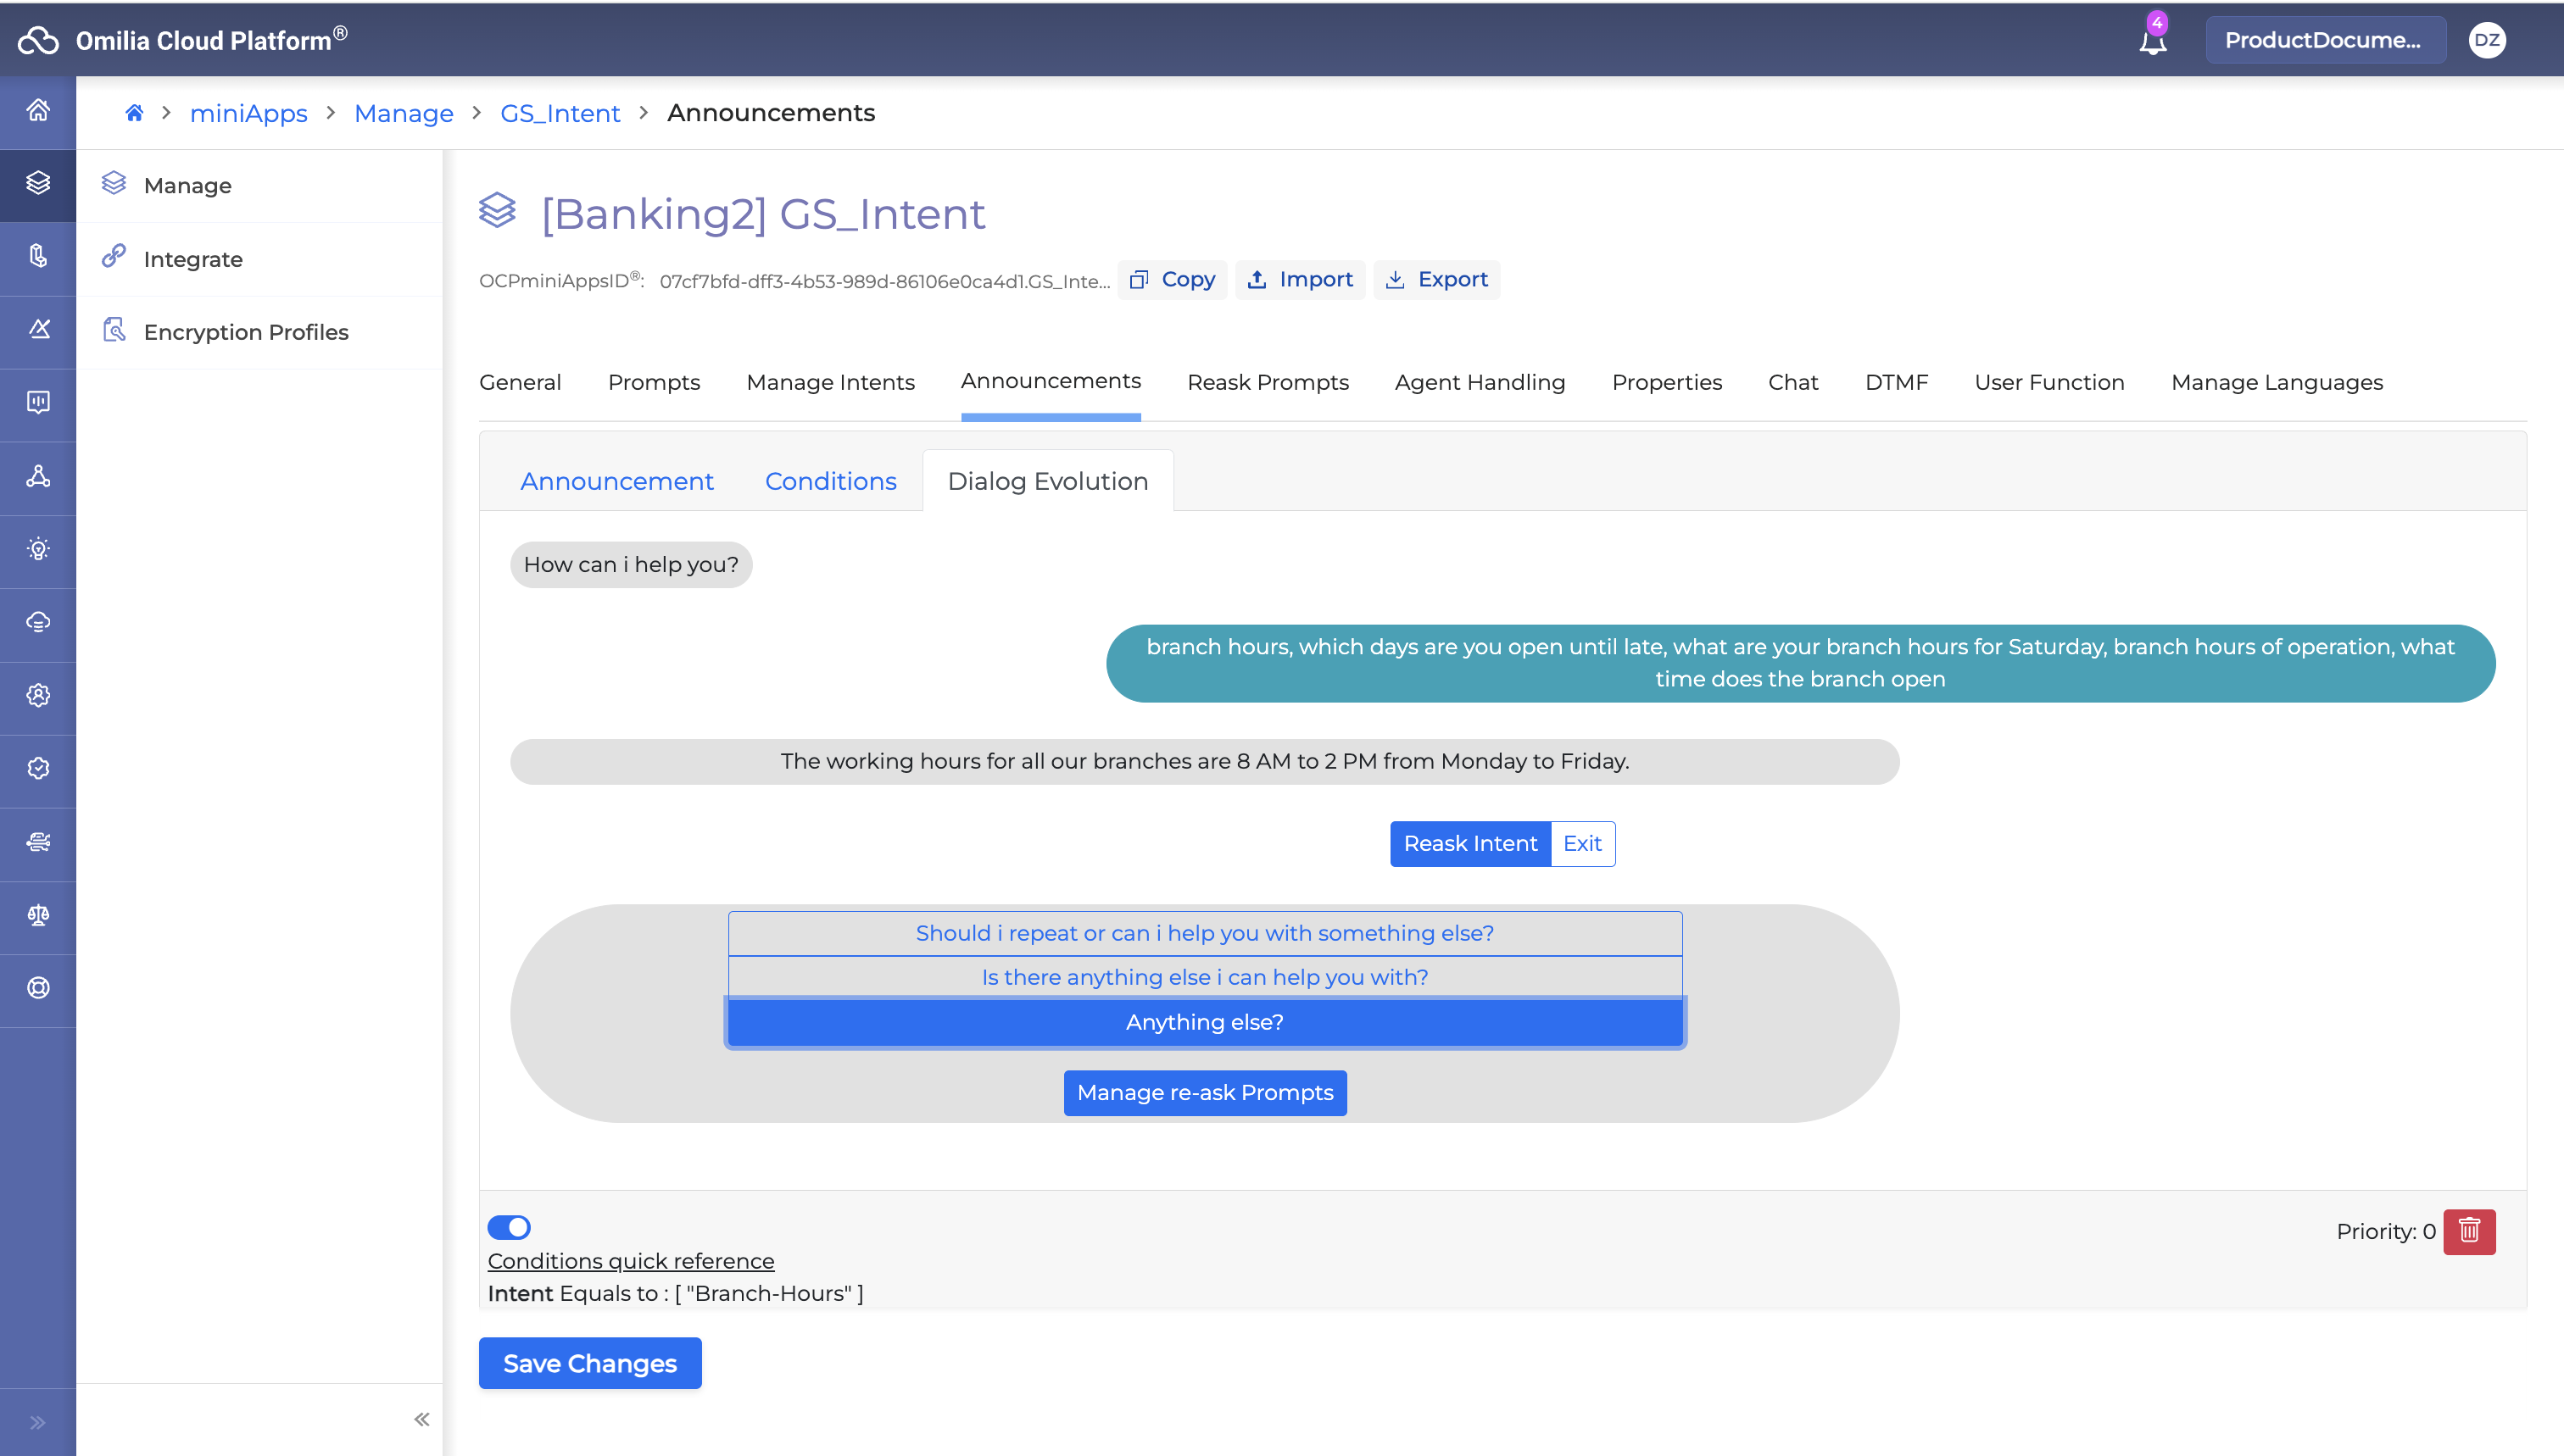Toggle the announcement enabled switch
This screenshot has width=2564, height=1456.
point(510,1227)
